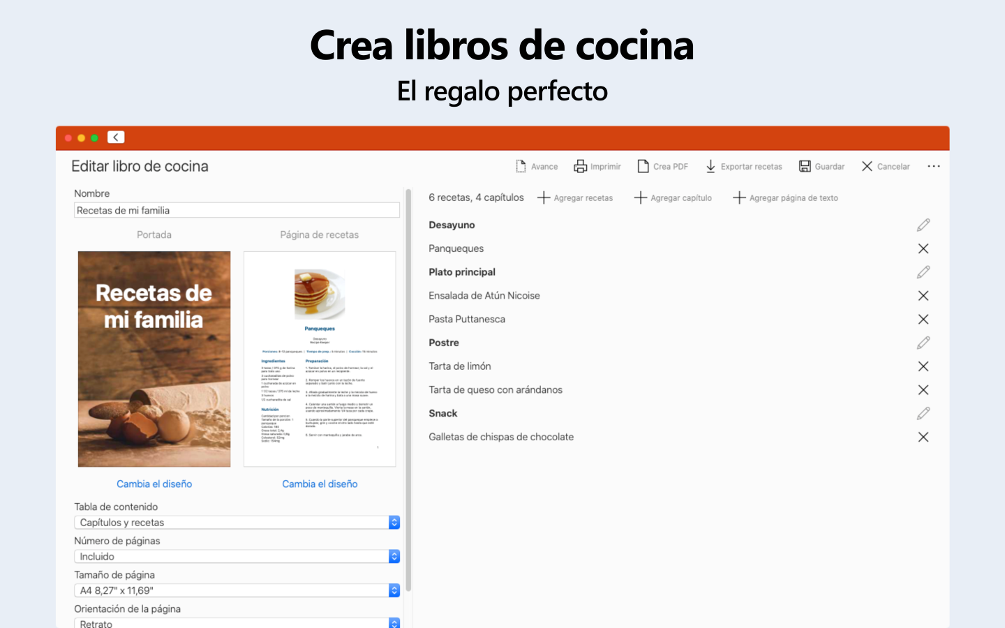
Task: Click Agregar capítulo plus button
Action: (x=673, y=198)
